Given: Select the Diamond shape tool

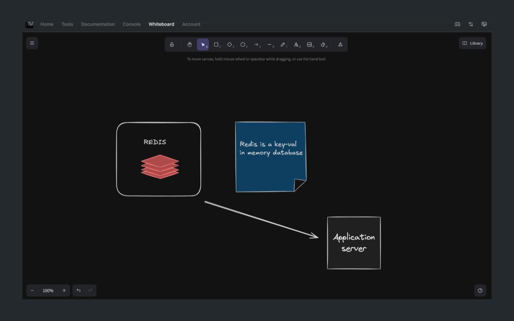Looking at the screenshot, I should click(230, 45).
